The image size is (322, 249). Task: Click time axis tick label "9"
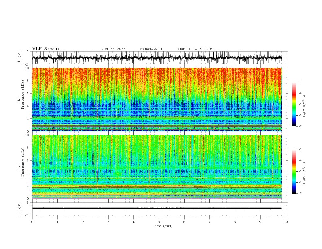(x=260, y=222)
